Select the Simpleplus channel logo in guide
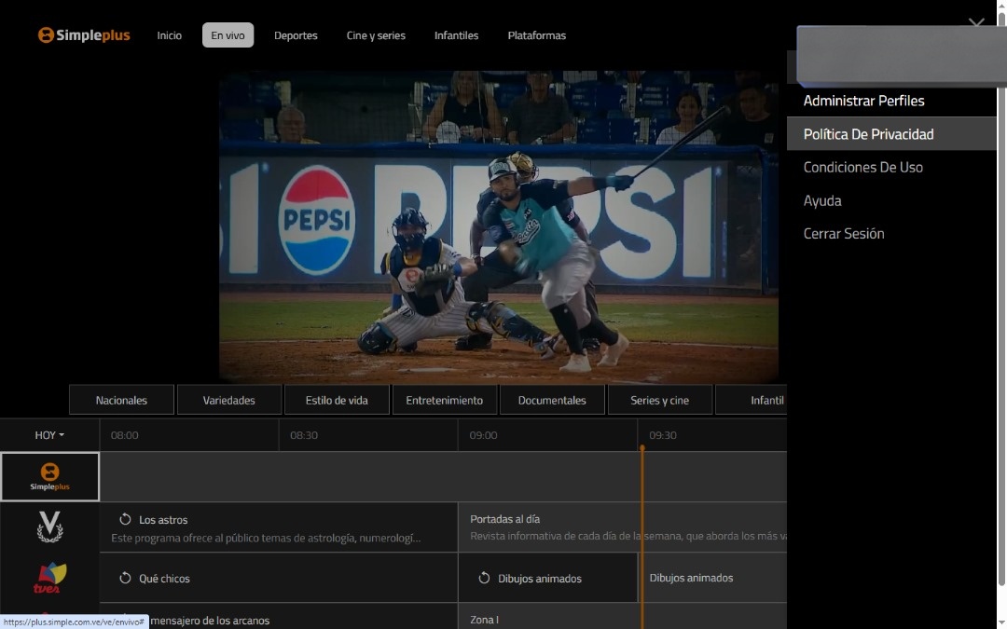Image resolution: width=1007 pixels, height=629 pixels. 49,476
